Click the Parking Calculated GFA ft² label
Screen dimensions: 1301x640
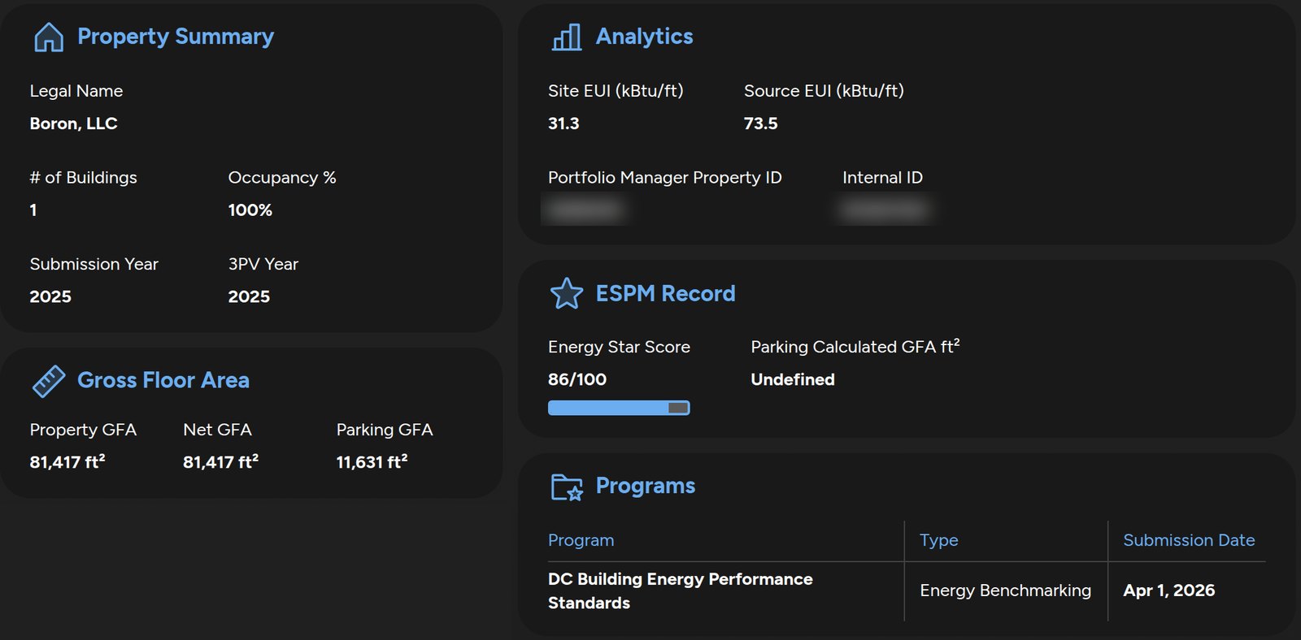coord(855,347)
